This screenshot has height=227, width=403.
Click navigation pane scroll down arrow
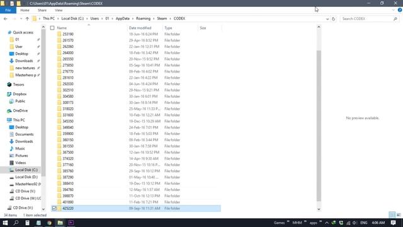coord(43,209)
